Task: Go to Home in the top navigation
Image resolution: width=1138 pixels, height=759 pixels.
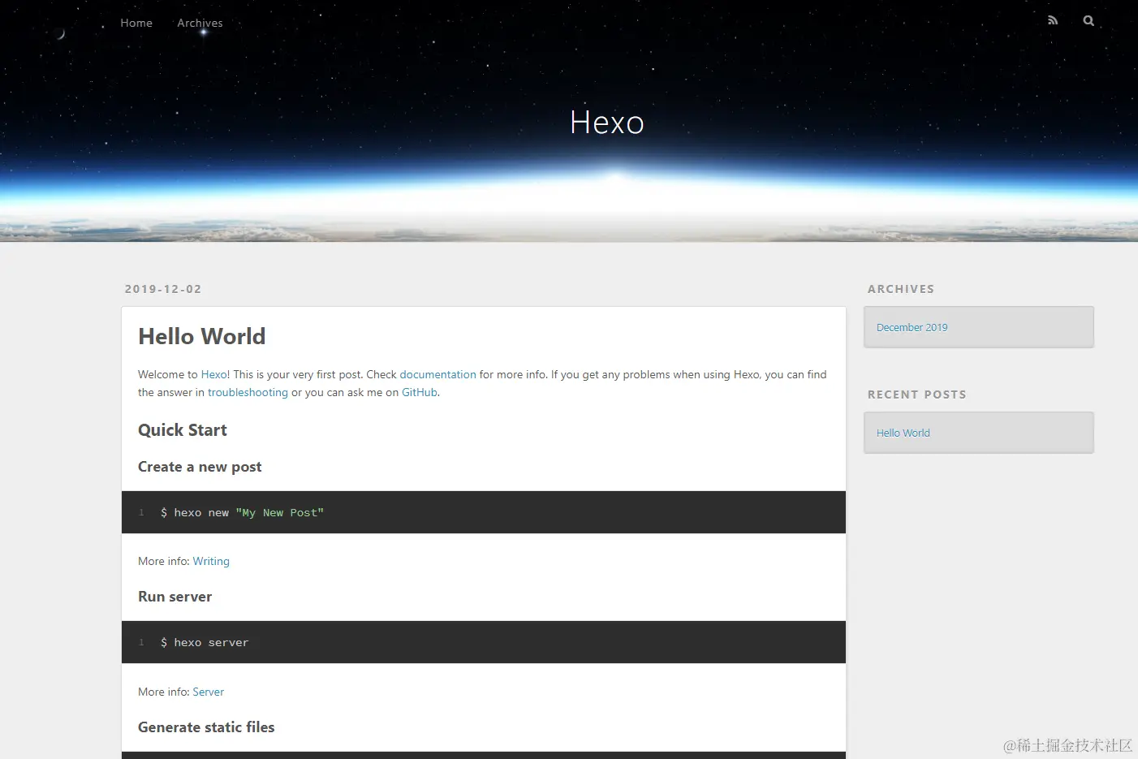Action: point(136,23)
